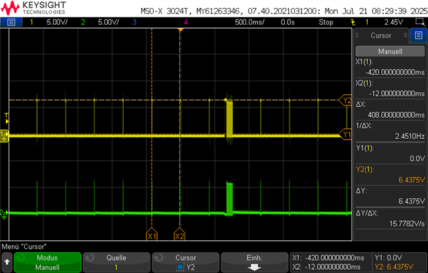Click the X2 cursor marker at bottom
The image size is (428, 273).
179,234
